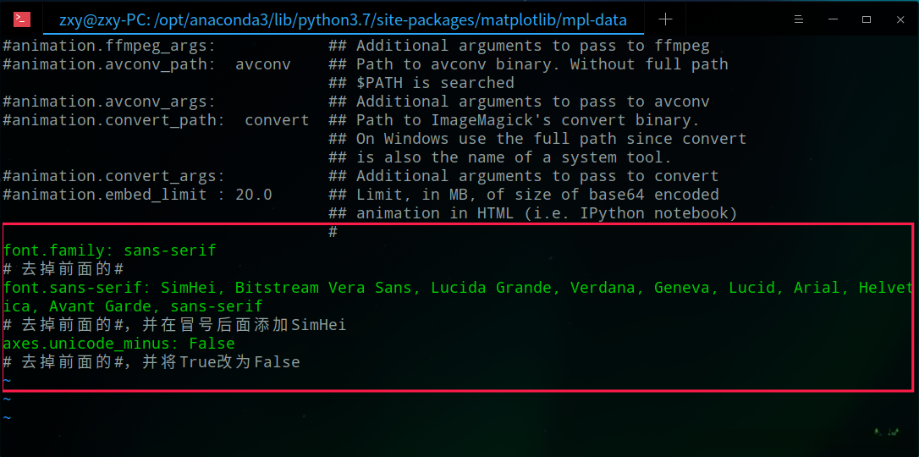Screen dimensions: 919x457
Task: Open a new terminal tab with plus
Action: pos(665,19)
